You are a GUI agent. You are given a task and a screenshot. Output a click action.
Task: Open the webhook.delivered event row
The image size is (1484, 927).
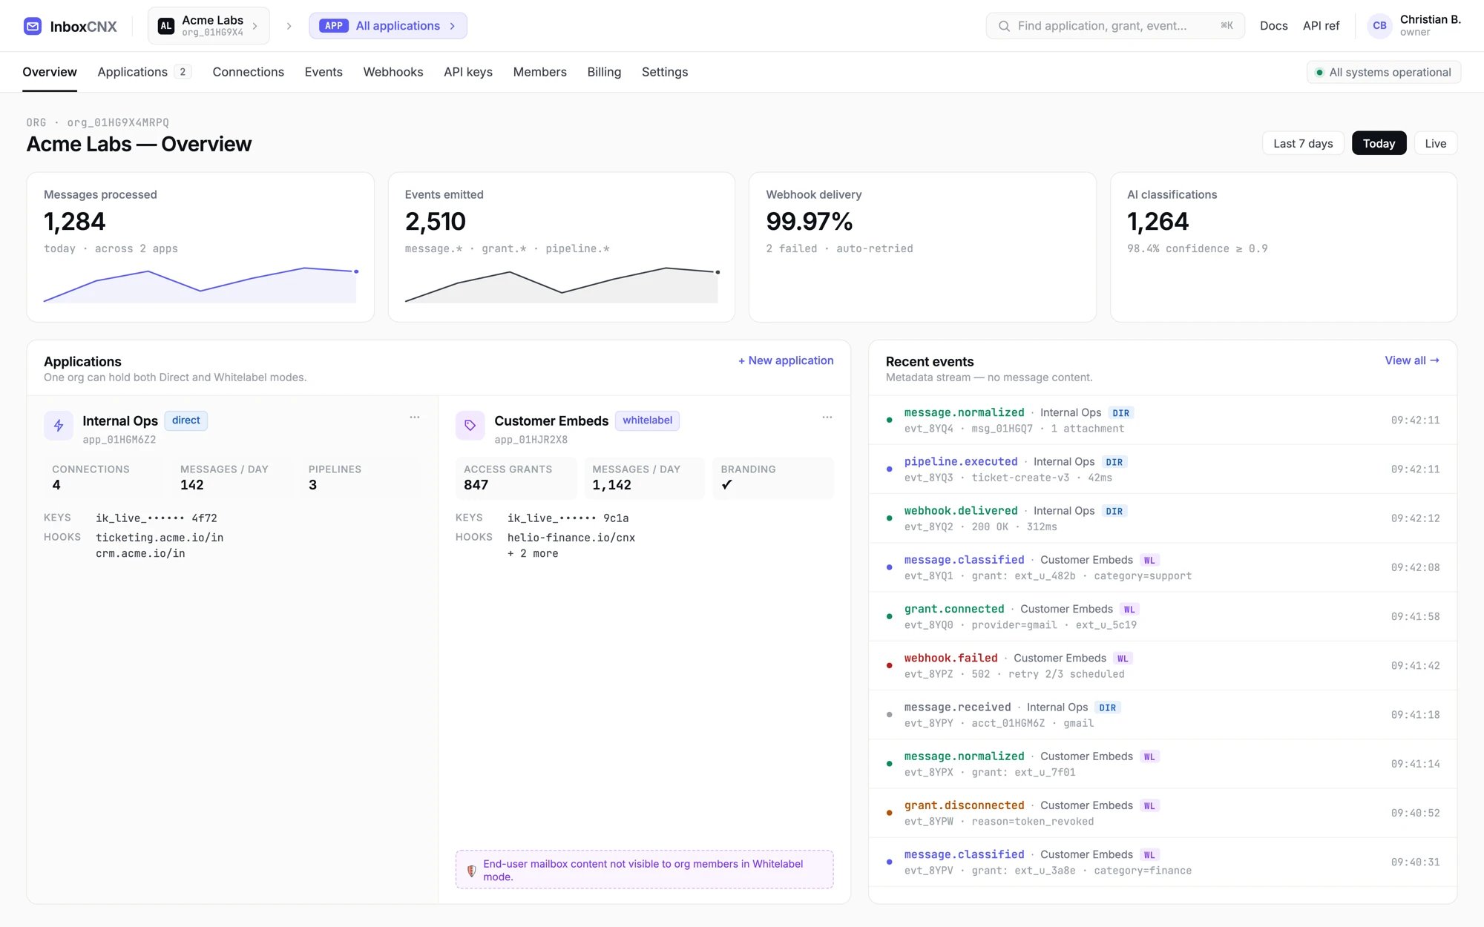[1163, 518]
